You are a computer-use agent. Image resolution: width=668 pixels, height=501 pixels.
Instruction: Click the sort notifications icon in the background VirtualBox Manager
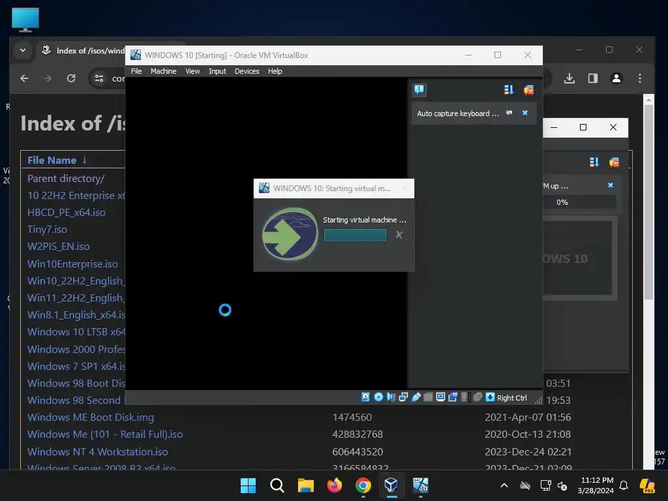(x=594, y=162)
